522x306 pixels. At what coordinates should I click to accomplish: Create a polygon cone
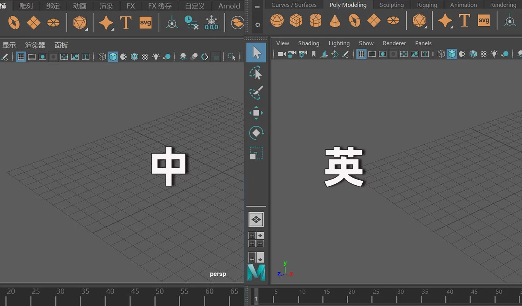pos(335,20)
